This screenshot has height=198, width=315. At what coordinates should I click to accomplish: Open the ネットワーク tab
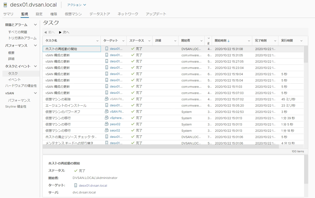click(x=128, y=14)
